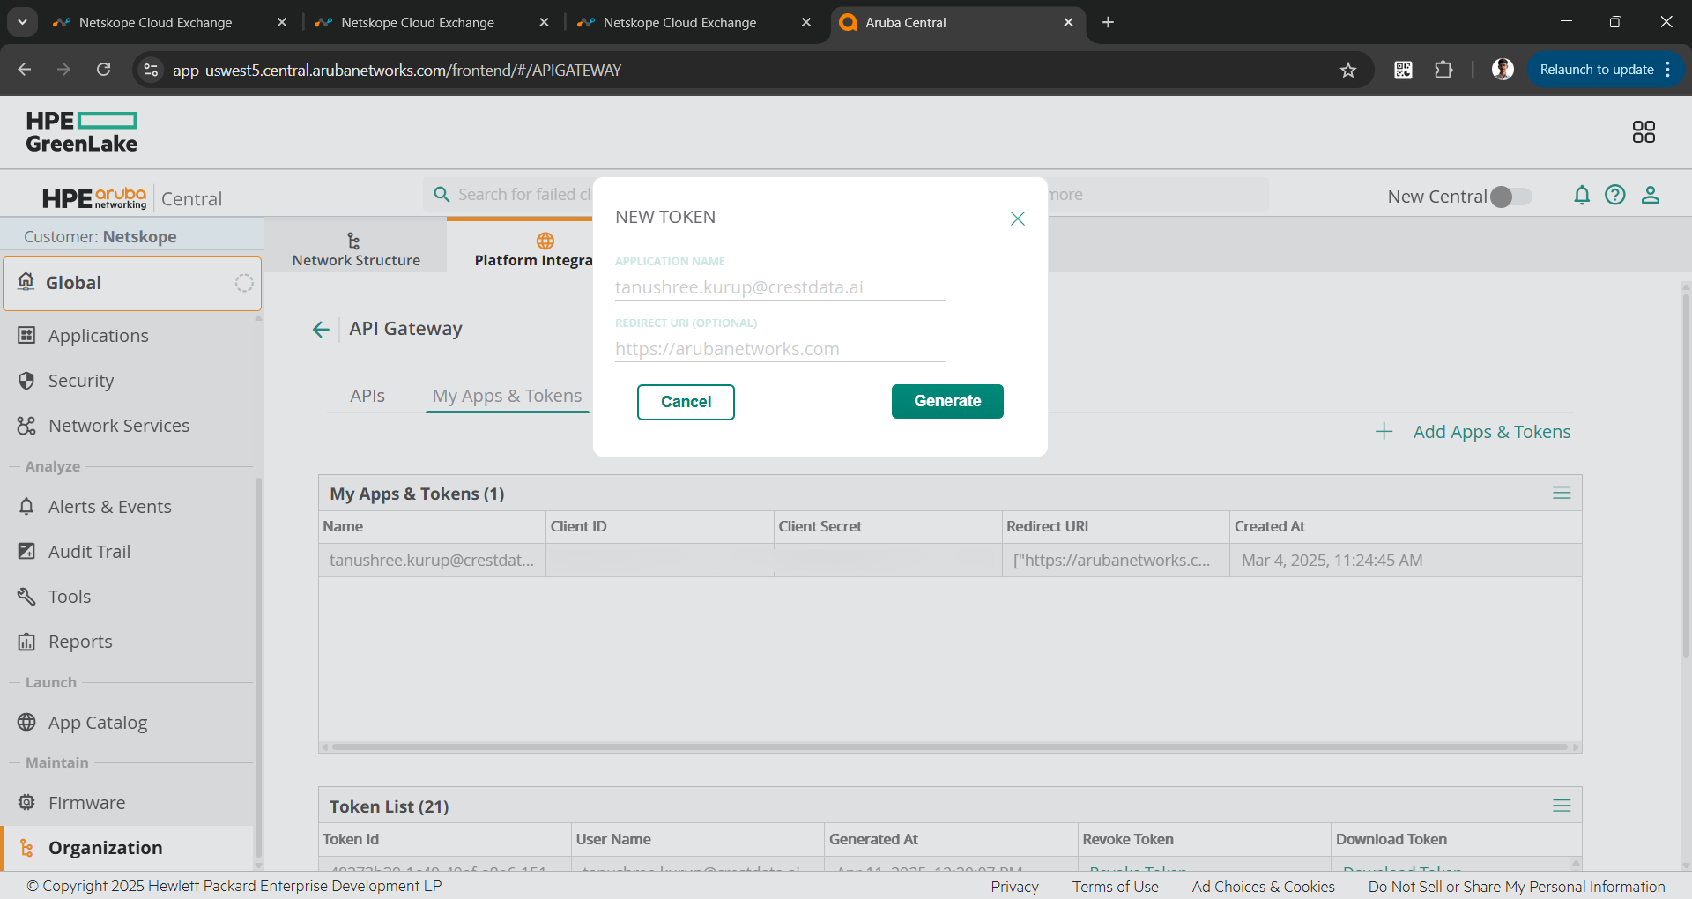Open the Network Structure tab
1692x899 pixels.
pos(356,249)
